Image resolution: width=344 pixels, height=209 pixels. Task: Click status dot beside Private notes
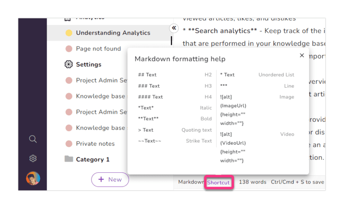tap(69, 144)
